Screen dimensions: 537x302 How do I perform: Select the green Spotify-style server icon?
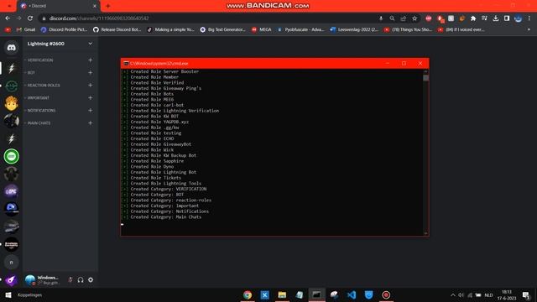tap(11, 157)
